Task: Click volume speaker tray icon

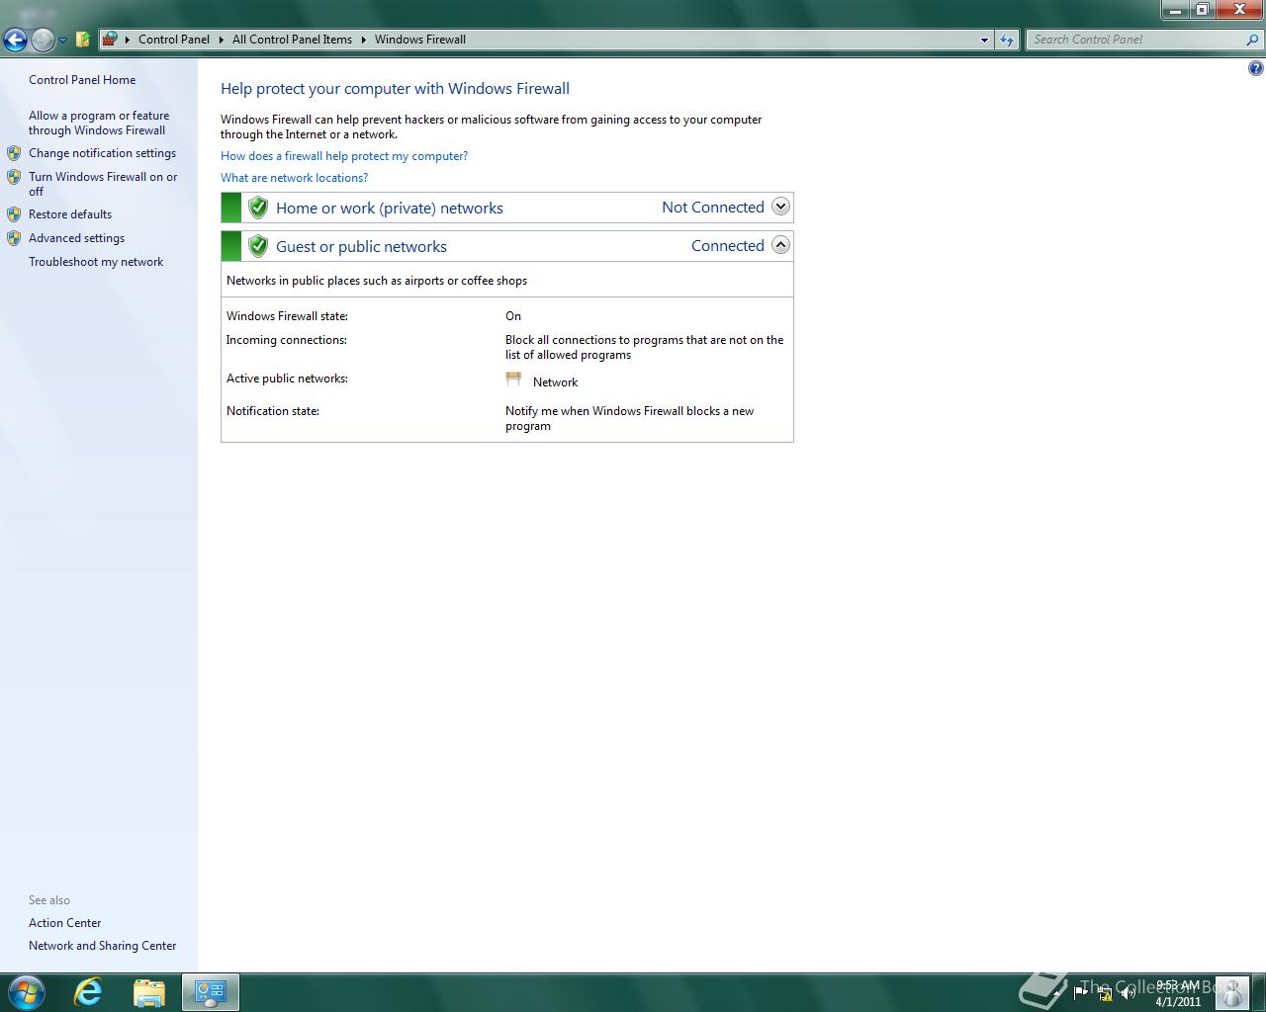Action: click(x=1128, y=993)
